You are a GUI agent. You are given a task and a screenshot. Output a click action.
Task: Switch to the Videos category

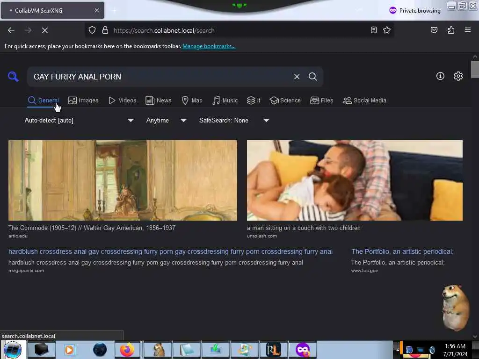click(x=123, y=100)
